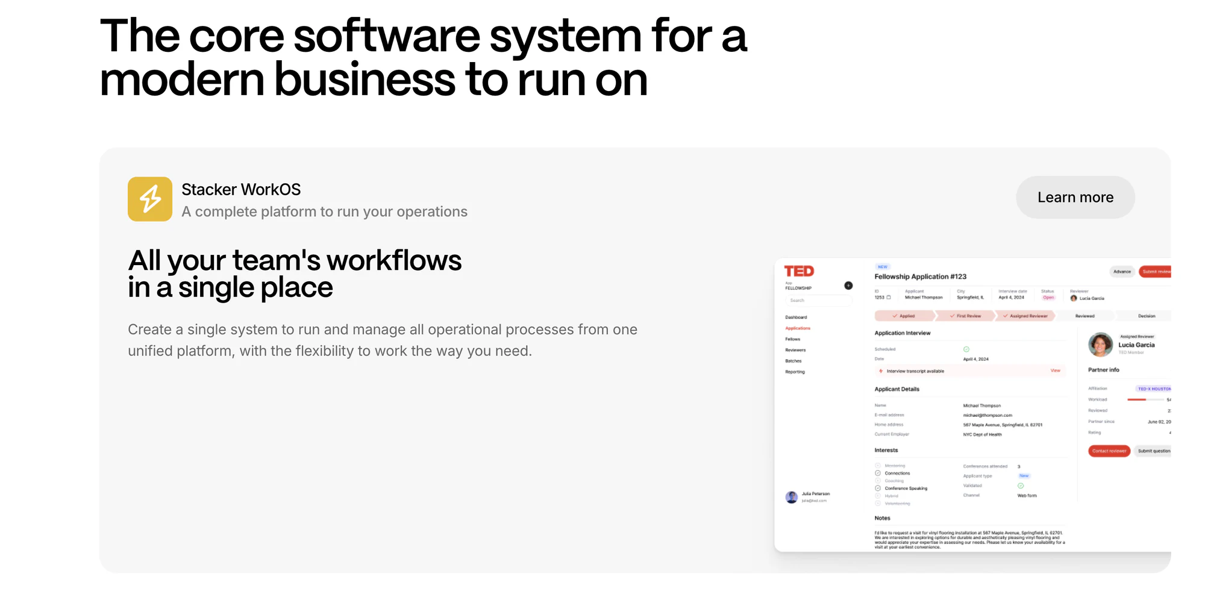The image size is (1205, 591).
Task: Click Lucia Garcia's large profile photo
Action: [1100, 345]
